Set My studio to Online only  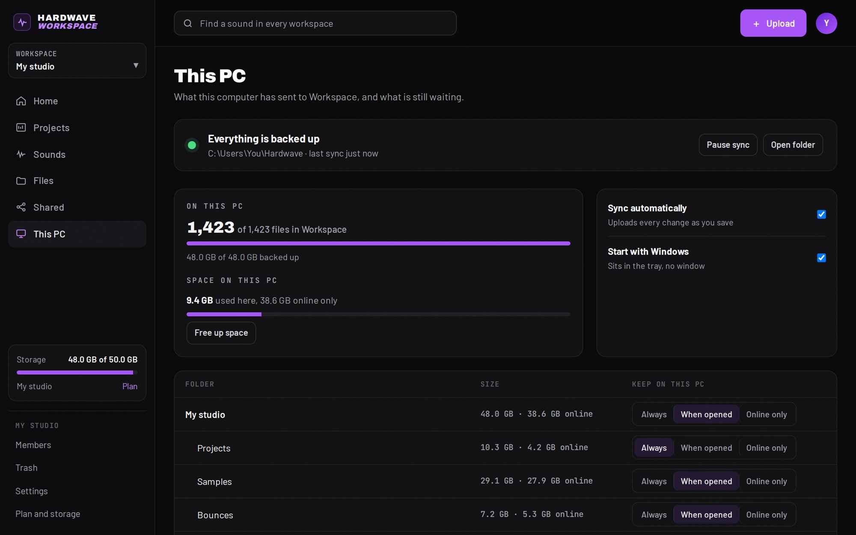coord(766,414)
